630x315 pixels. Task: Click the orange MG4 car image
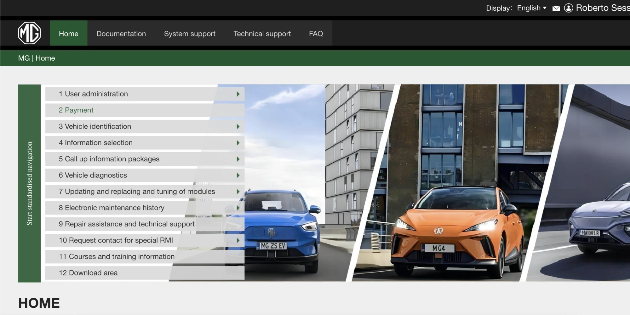tap(457, 232)
